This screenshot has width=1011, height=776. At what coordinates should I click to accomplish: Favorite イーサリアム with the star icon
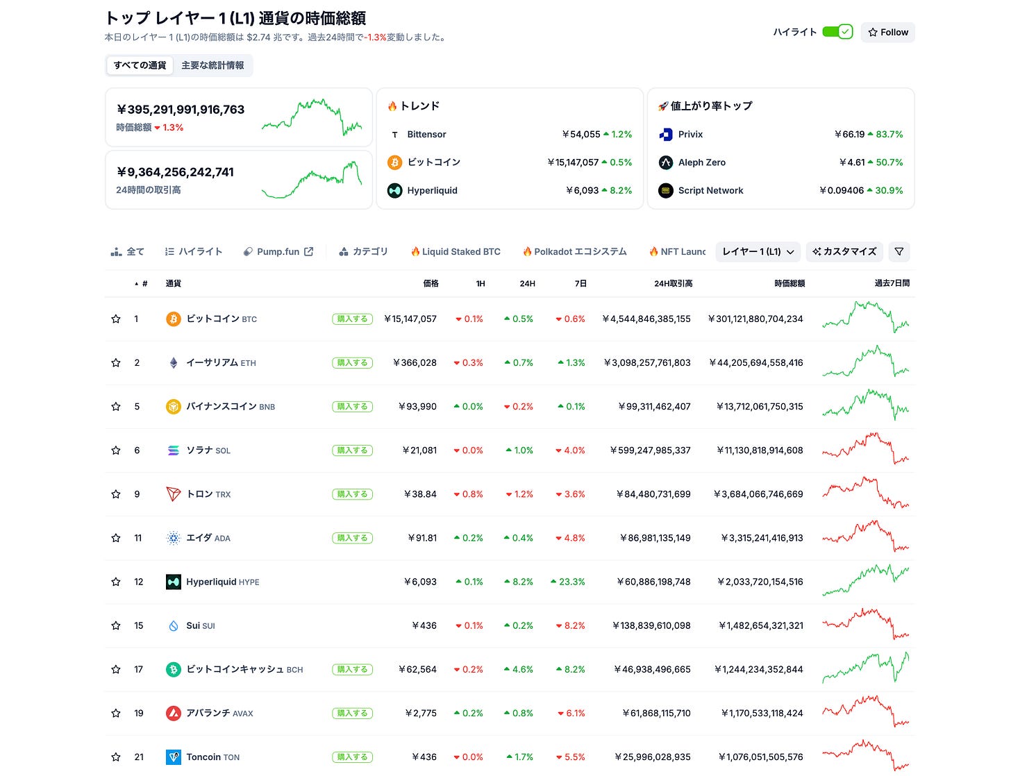[x=116, y=362]
